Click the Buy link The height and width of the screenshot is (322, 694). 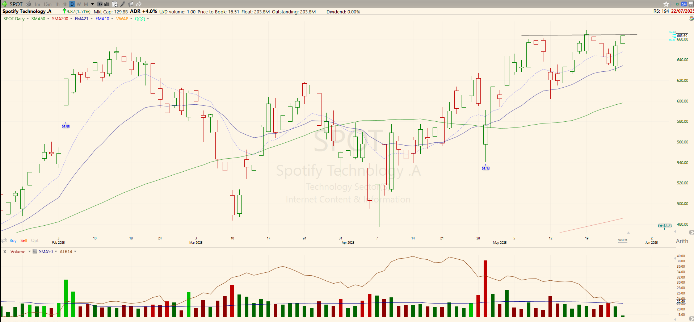pyautogui.click(x=13, y=241)
